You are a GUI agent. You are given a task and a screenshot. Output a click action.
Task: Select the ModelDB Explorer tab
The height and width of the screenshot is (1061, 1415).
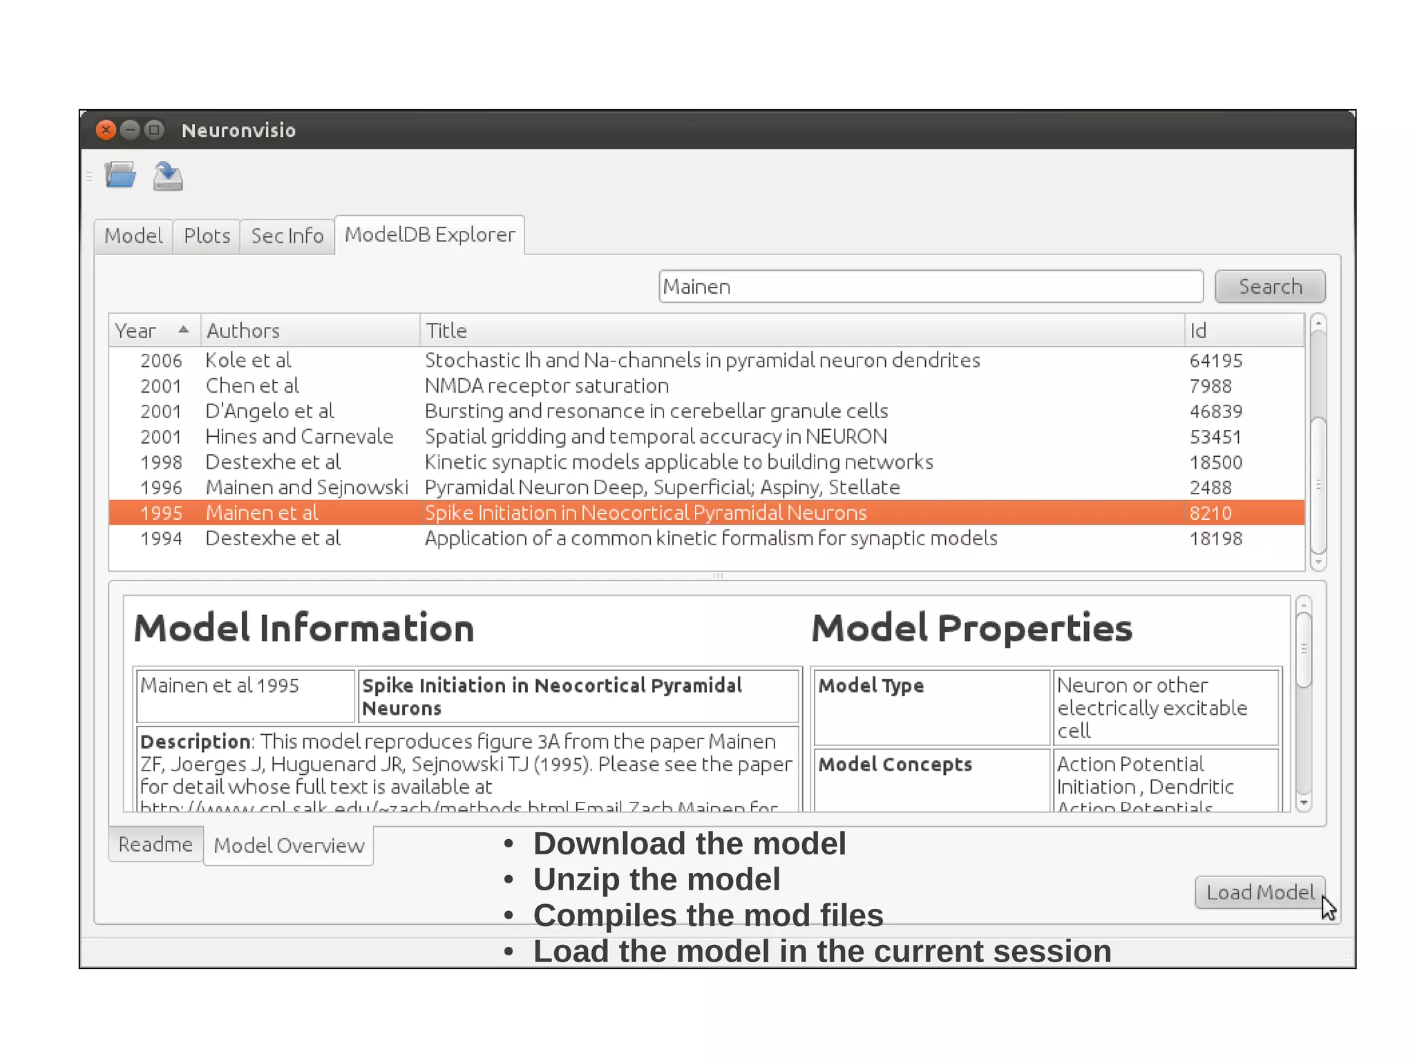[x=430, y=234]
